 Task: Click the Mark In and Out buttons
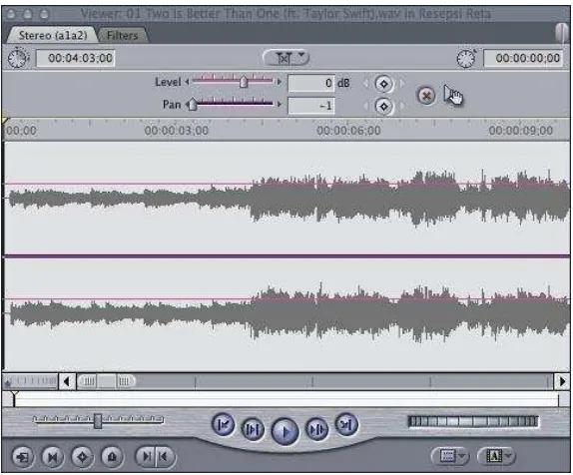pos(156,457)
